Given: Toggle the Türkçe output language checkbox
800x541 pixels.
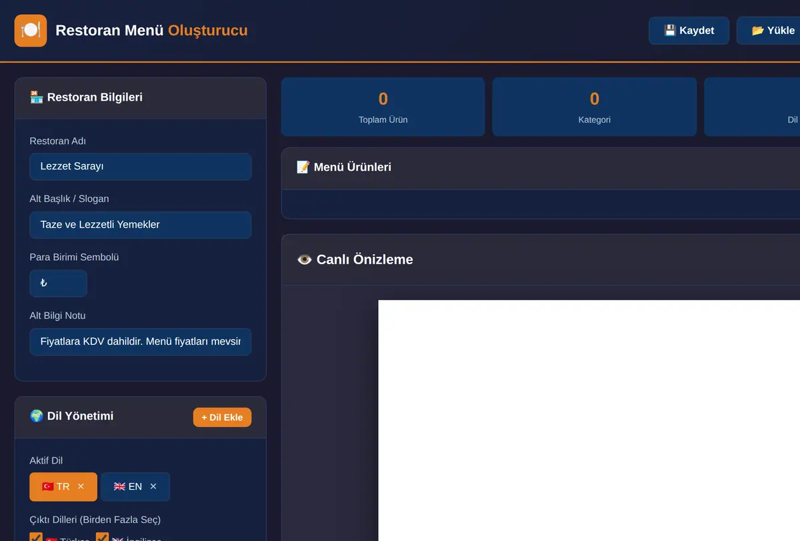Looking at the screenshot, I should 36,538.
